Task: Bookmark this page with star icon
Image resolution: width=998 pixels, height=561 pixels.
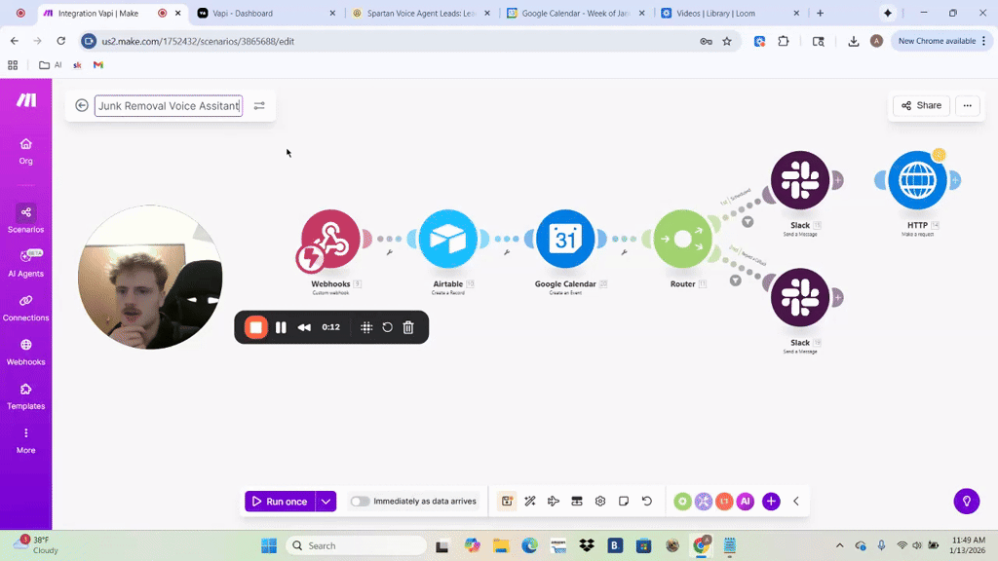Action: (x=727, y=41)
